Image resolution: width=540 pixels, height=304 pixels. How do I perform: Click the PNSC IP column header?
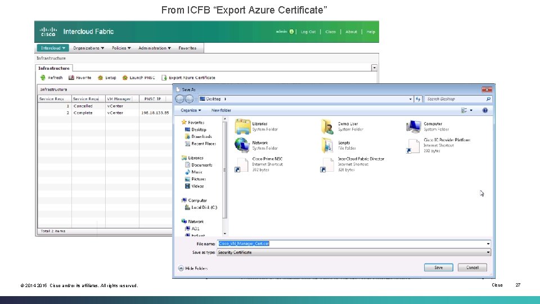(152, 99)
